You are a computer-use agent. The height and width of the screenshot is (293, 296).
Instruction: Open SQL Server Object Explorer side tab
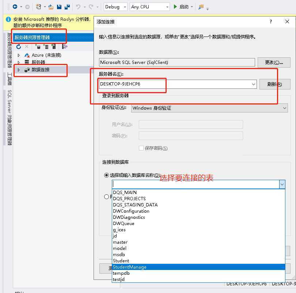10,118
